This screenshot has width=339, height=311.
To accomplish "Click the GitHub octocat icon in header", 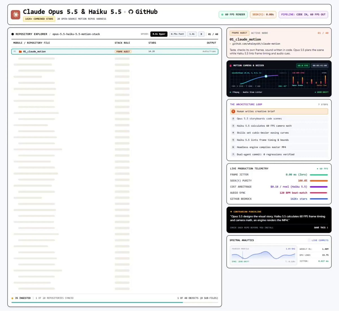I will [x=131, y=12].
